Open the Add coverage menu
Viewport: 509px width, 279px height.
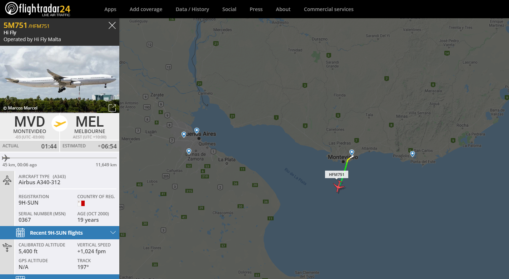click(x=146, y=9)
